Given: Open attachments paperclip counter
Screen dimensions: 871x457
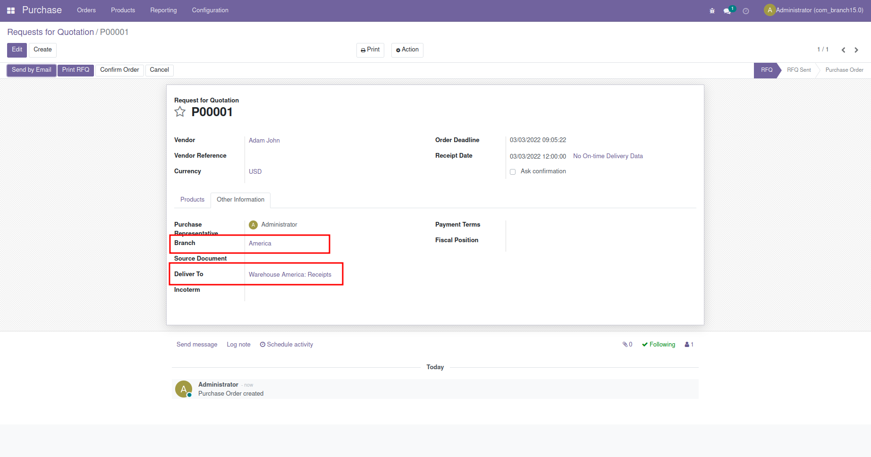Looking at the screenshot, I should pyautogui.click(x=627, y=345).
